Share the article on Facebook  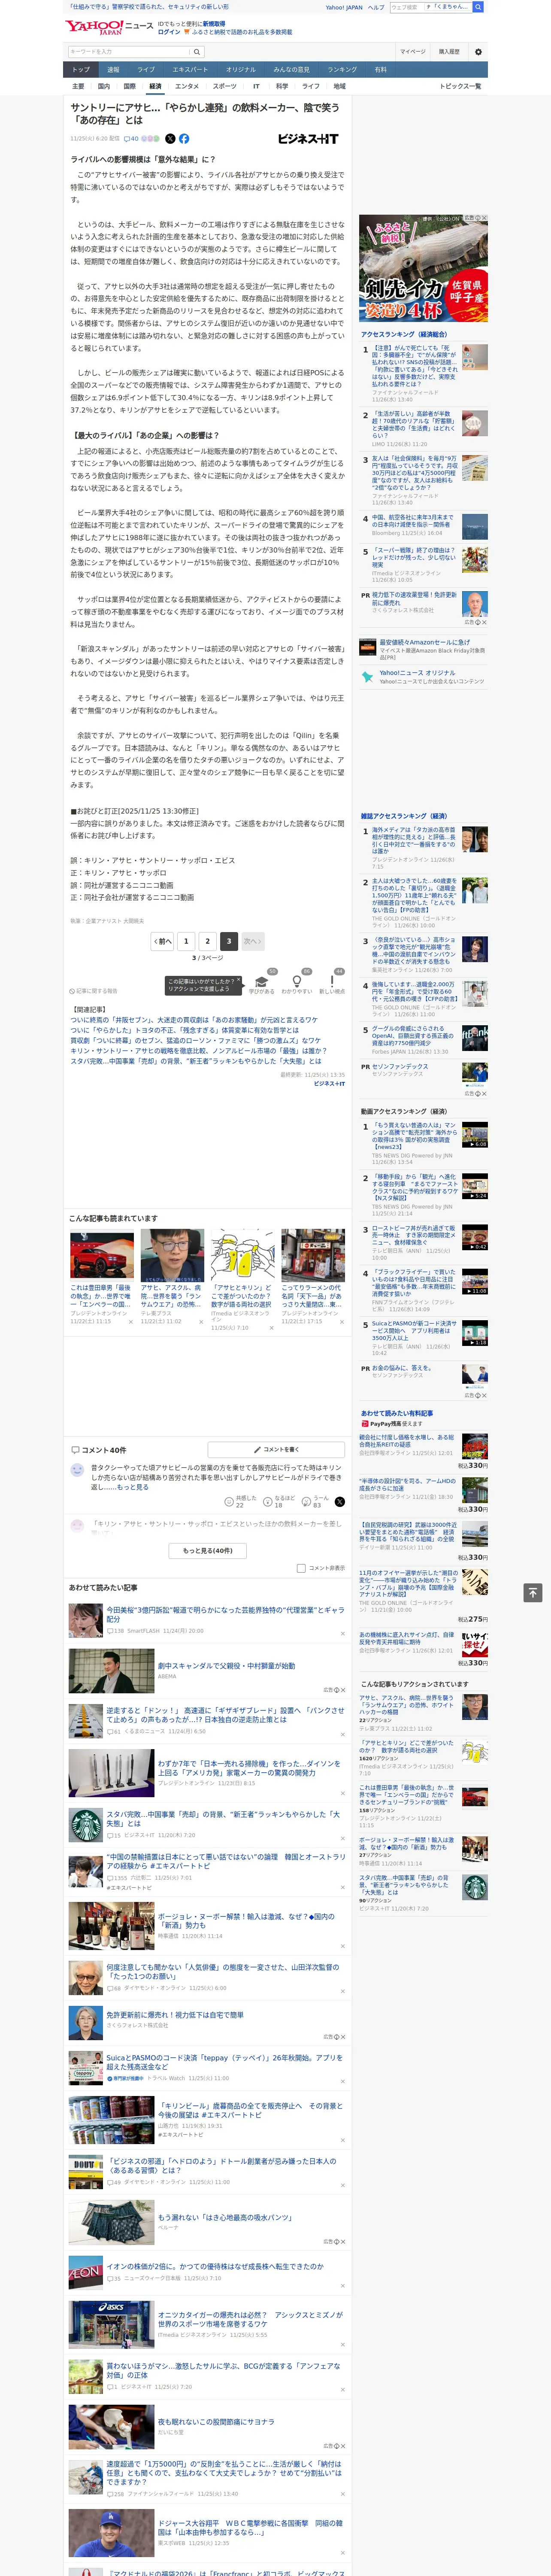point(184,139)
